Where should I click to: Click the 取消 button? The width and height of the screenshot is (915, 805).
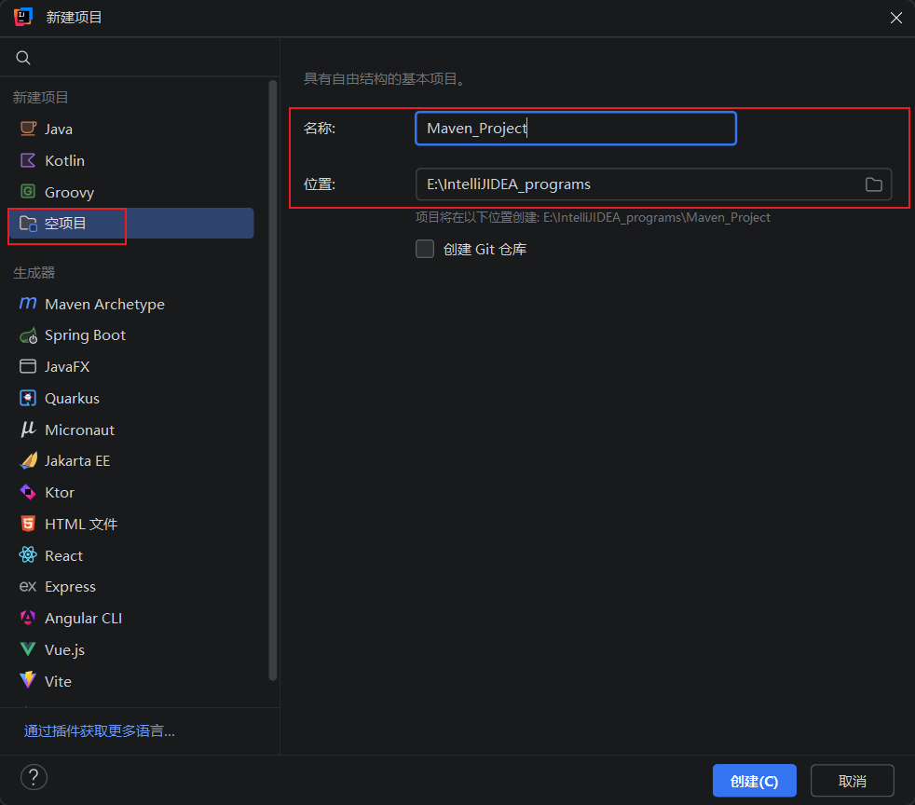[x=852, y=781]
